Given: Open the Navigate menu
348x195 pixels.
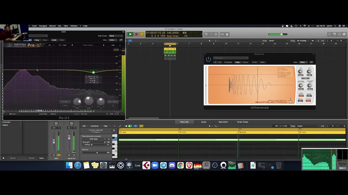Looking at the screenshot, I should pyautogui.click(x=43, y=26).
